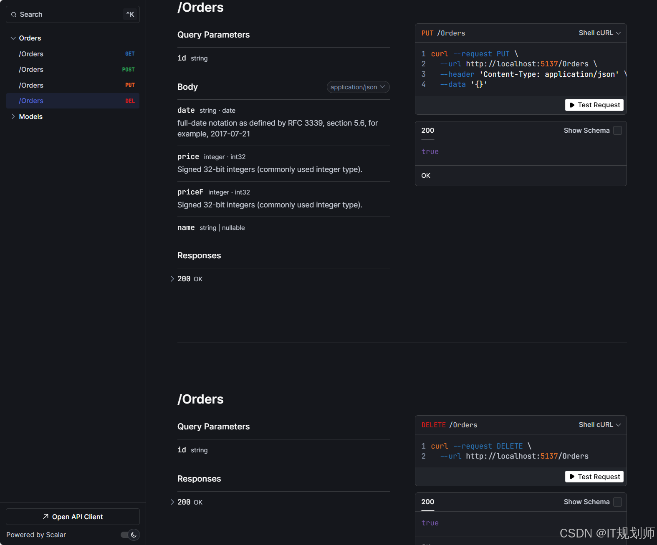Open the POST /Orders sidebar entry
The image size is (657, 545).
pos(73,69)
